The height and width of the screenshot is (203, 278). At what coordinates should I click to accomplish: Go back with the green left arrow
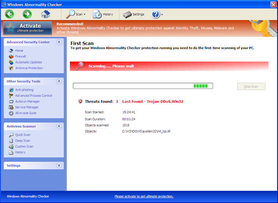pyautogui.click(x=10, y=14)
